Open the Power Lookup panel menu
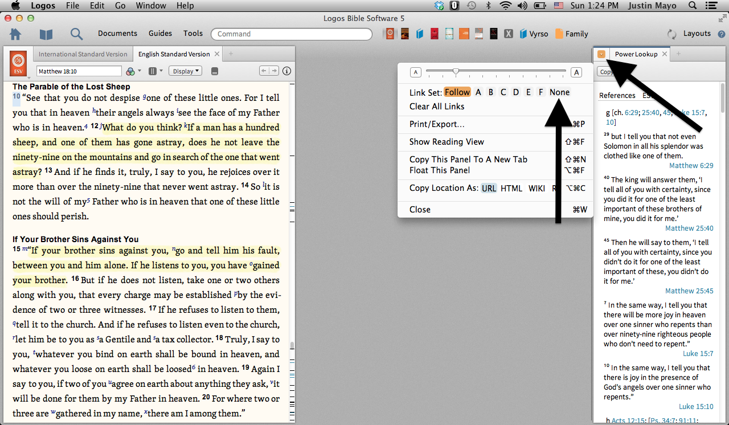Viewport: 729px width, 425px height. [601, 54]
